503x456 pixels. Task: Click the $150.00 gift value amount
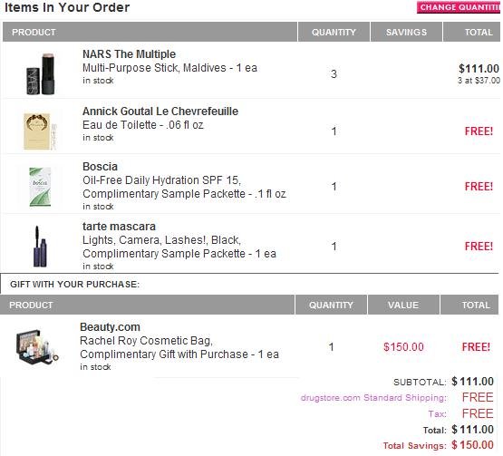pos(403,347)
